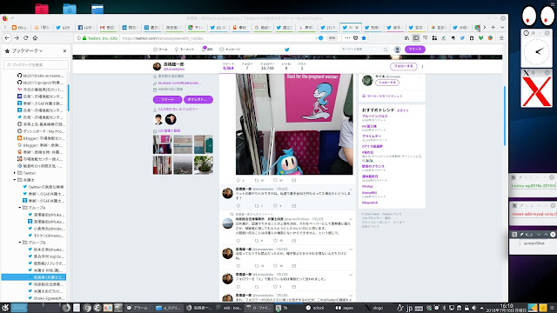This screenshot has height=313, width=557.
Task: Close the Bookmarks sidebar
Action: click(x=64, y=51)
